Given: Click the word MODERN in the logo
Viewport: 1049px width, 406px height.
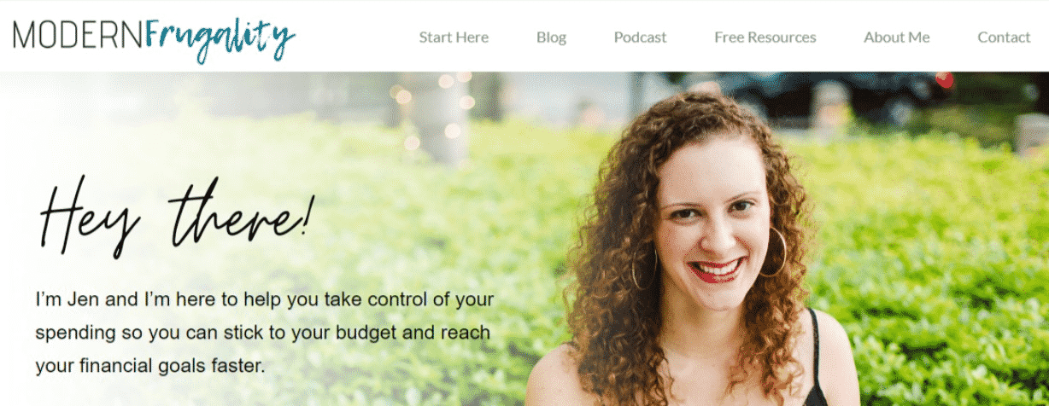Looking at the screenshot, I should coord(78,34).
